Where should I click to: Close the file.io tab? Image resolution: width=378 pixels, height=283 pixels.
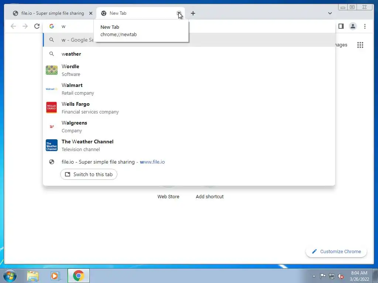click(91, 13)
